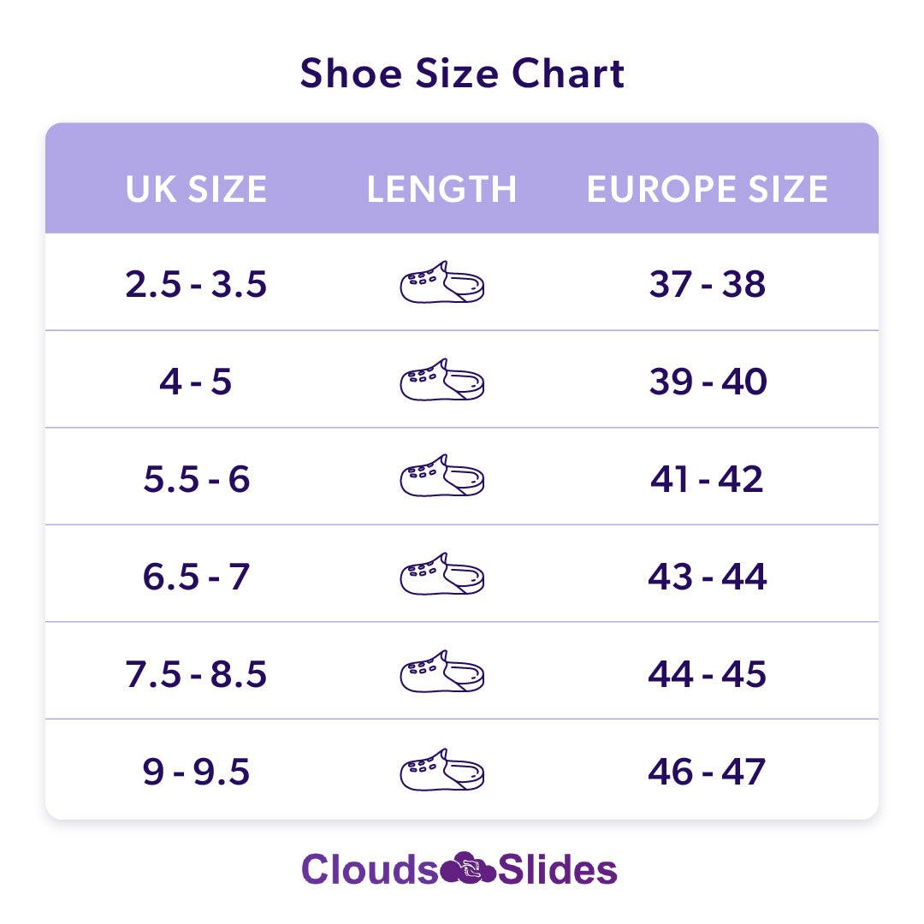This screenshot has width=924, height=924.
Task: Click the Slides text in the footer logo
Action: coord(558,869)
